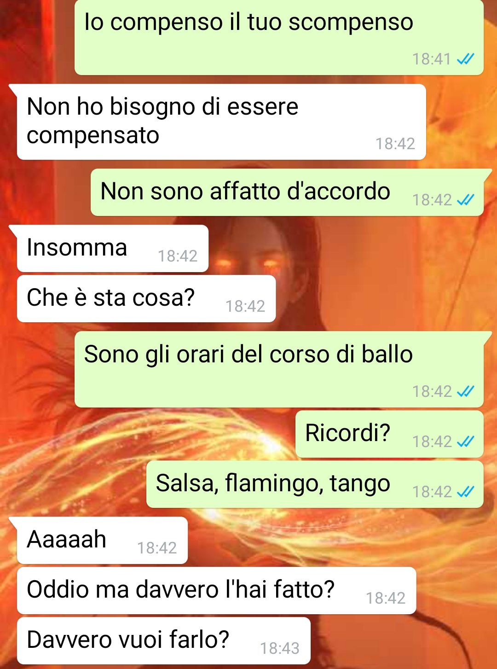This screenshot has width=497, height=669.
Task: Select the 'Che è sta cosa?' message
Action: pyautogui.click(x=146, y=299)
